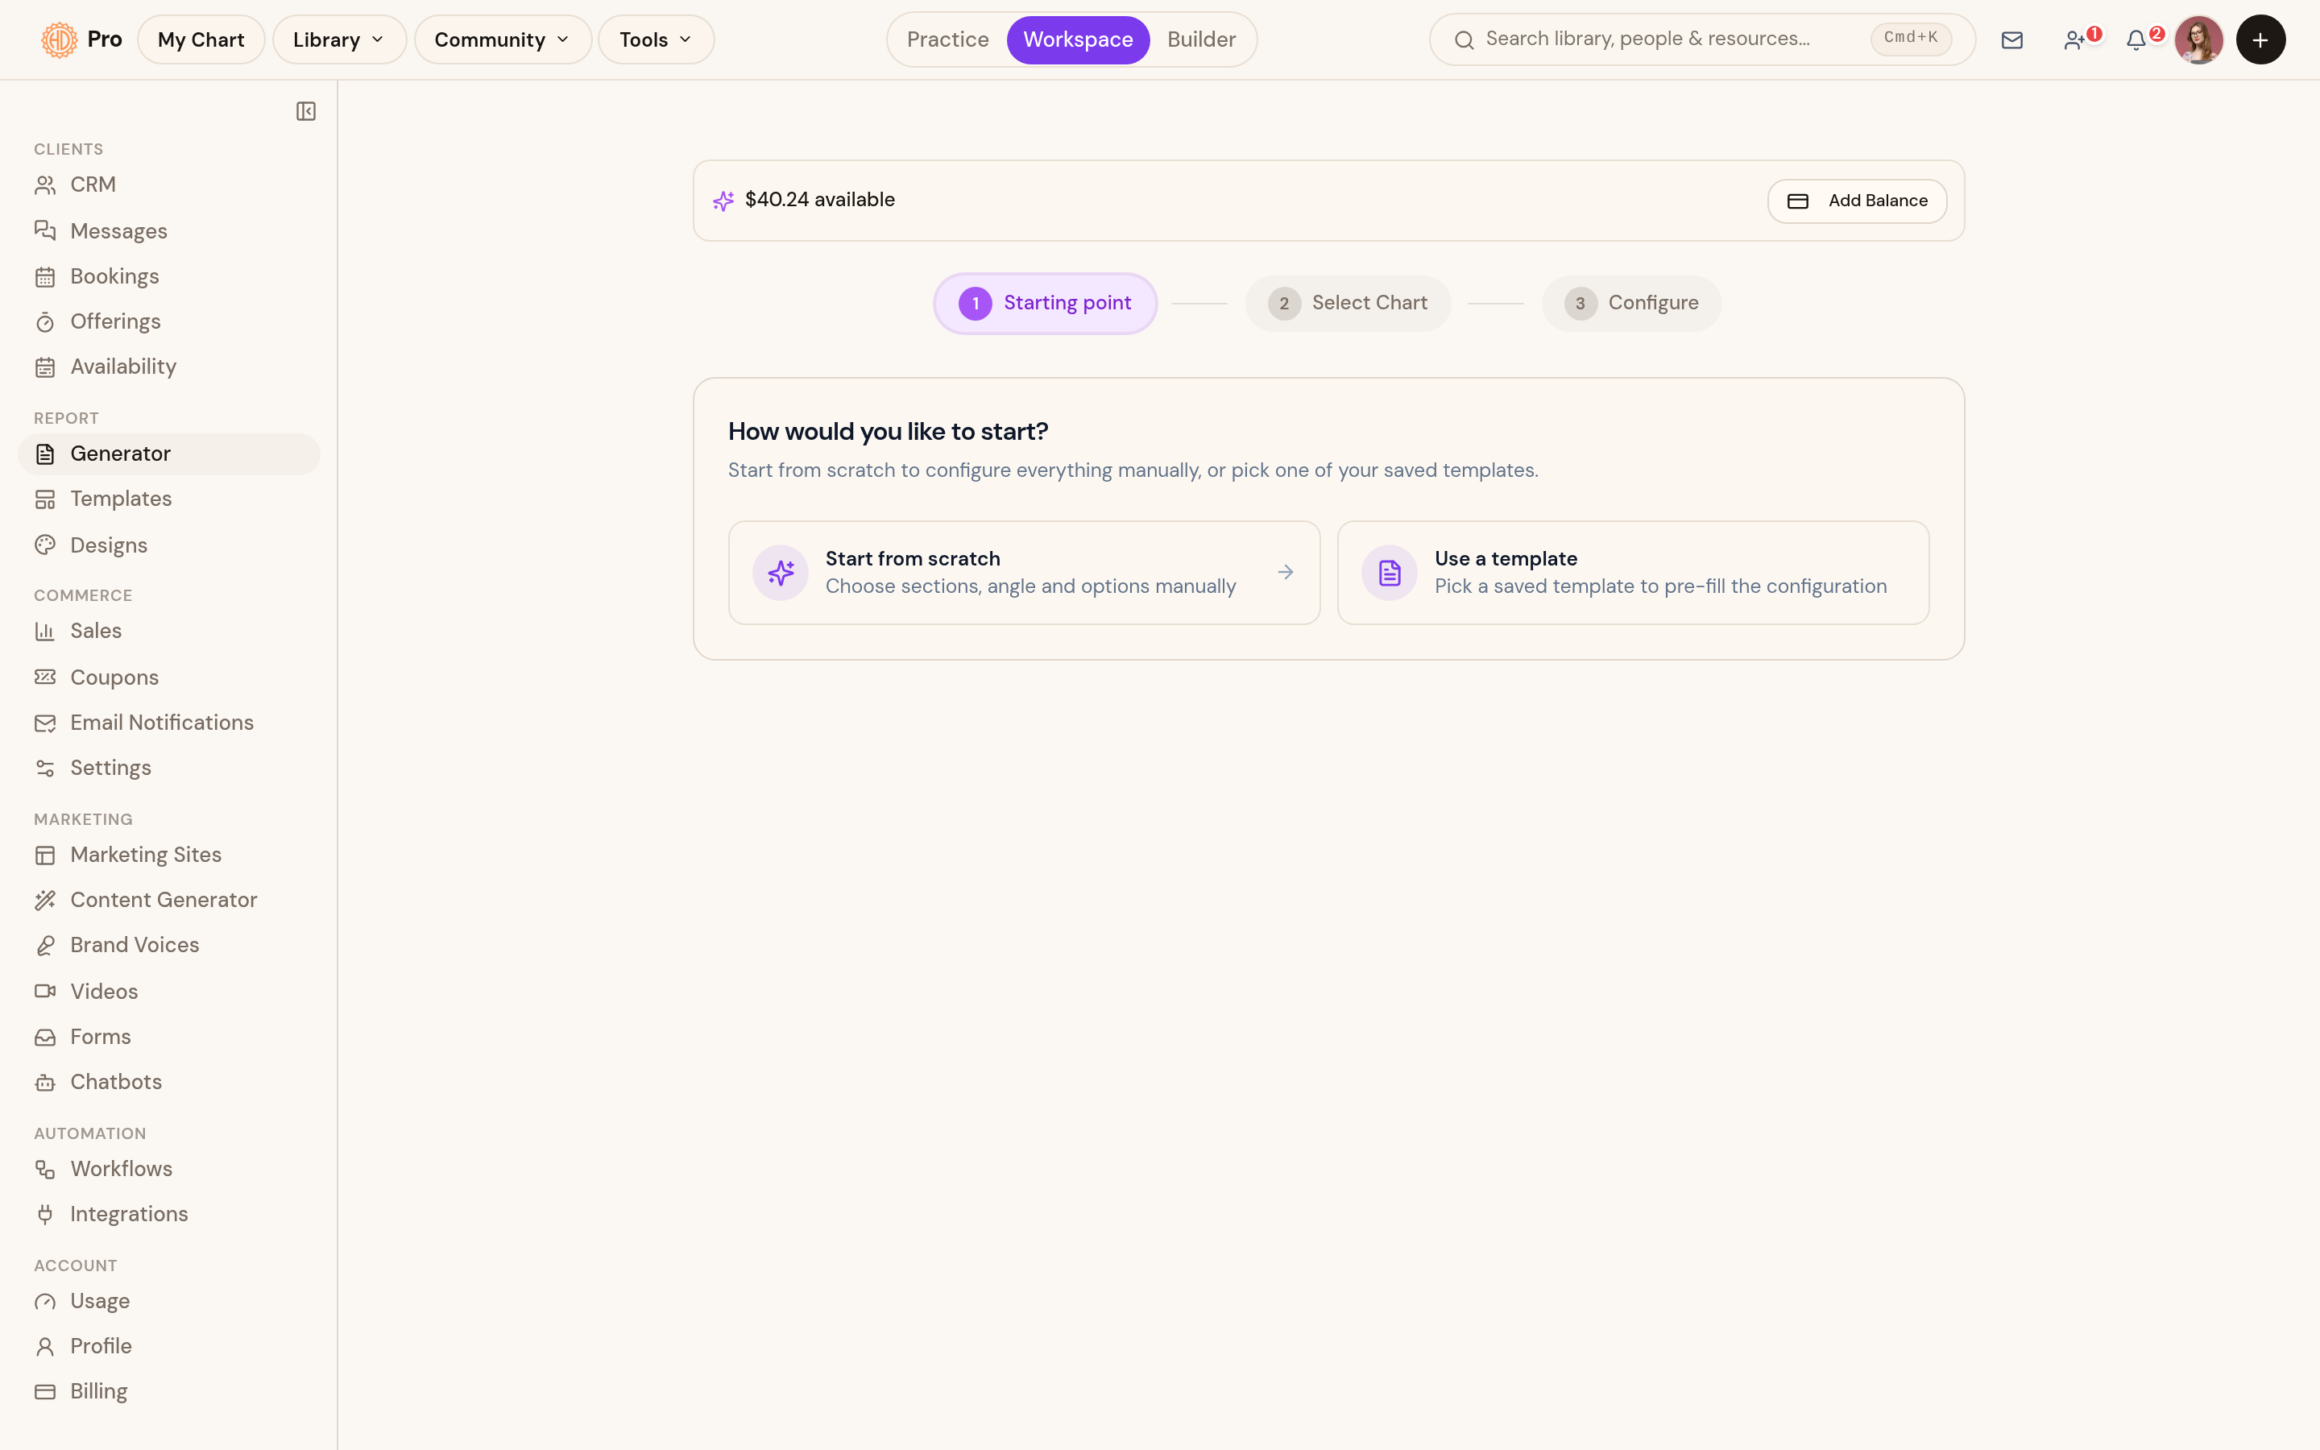Screen dimensions: 2320x1450
Task: Collapse the sidebar panel icon
Action: [x=306, y=111]
